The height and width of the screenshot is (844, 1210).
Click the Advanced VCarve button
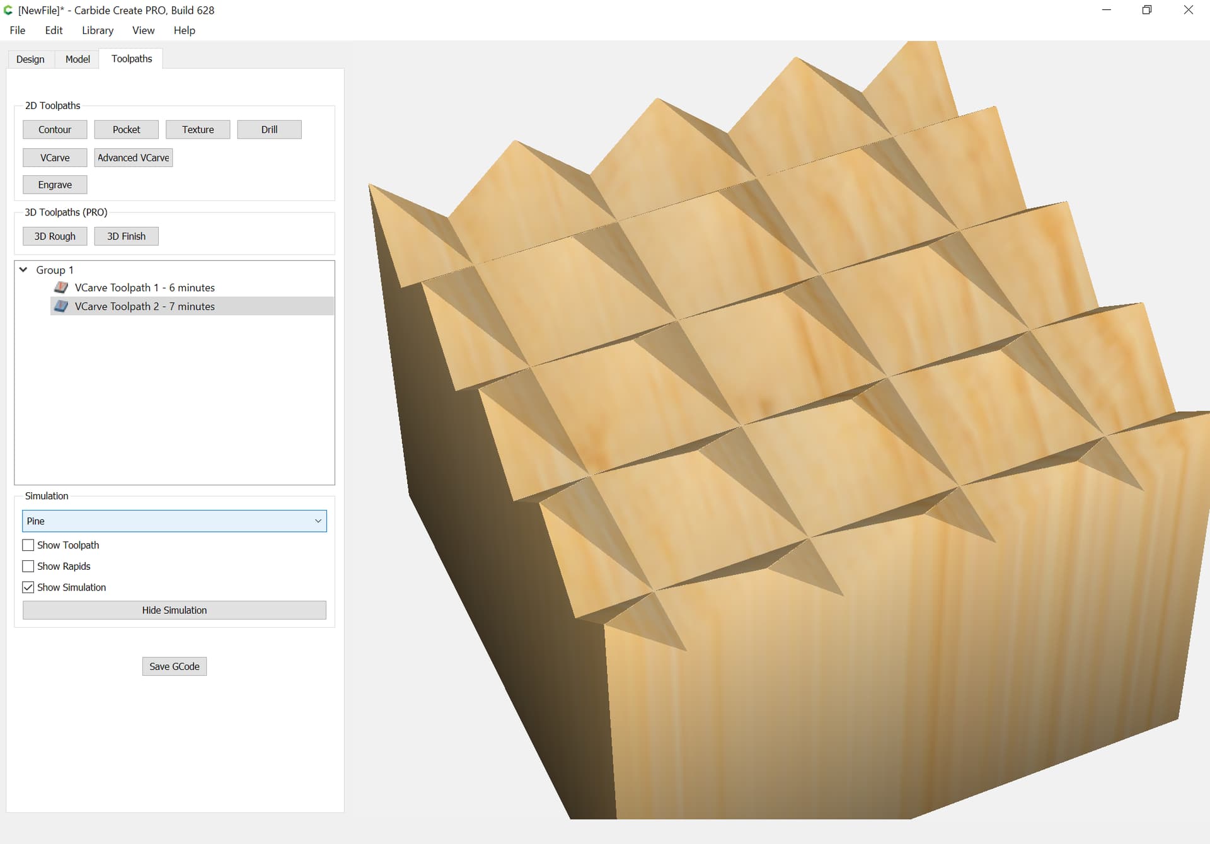coord(134,158)
